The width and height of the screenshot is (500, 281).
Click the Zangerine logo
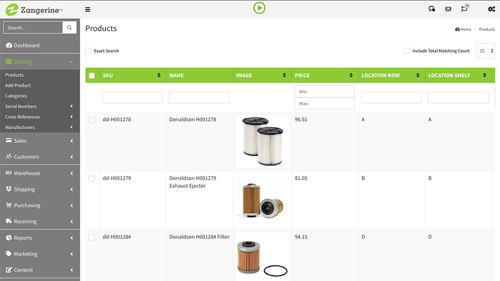click(x=34, y=10)
